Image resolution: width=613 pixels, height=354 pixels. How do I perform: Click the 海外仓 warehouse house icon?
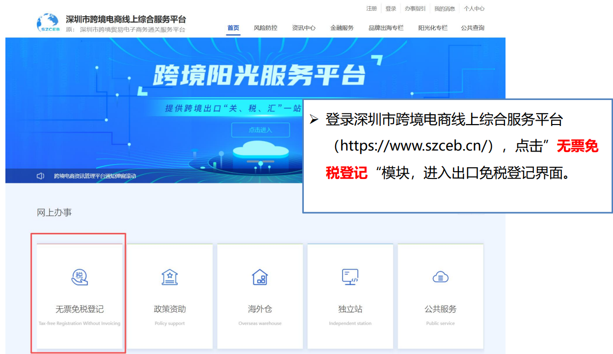tap(260, 276)
